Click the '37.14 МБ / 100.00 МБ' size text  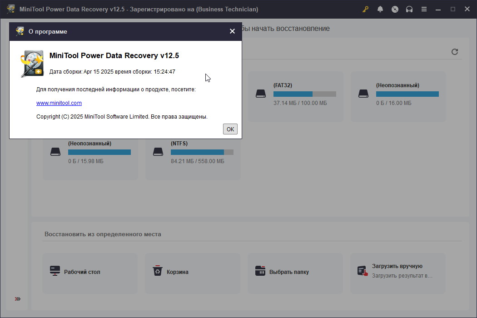(300, 103)
